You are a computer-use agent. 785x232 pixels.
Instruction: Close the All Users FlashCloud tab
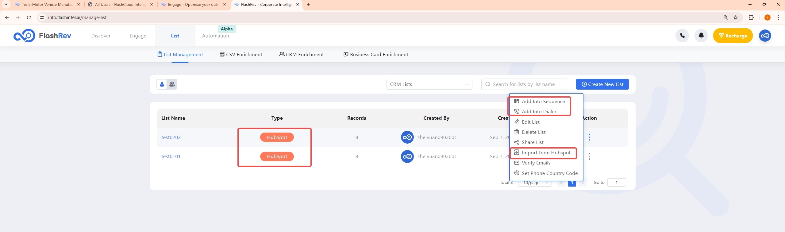click(152, 4)
